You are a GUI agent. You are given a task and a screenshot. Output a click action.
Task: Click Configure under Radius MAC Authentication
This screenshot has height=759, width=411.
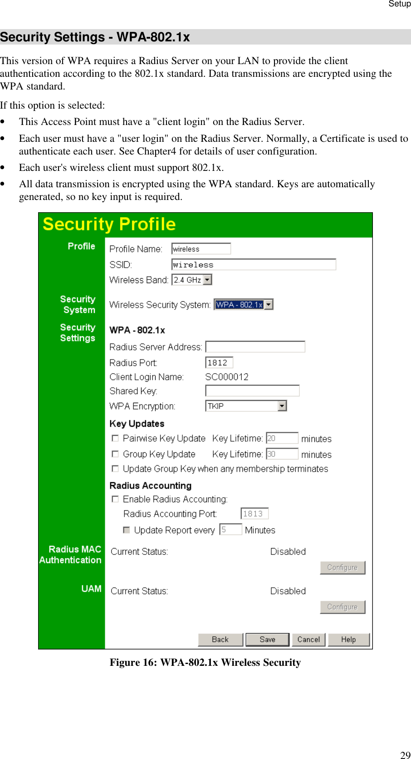[342, 567]
